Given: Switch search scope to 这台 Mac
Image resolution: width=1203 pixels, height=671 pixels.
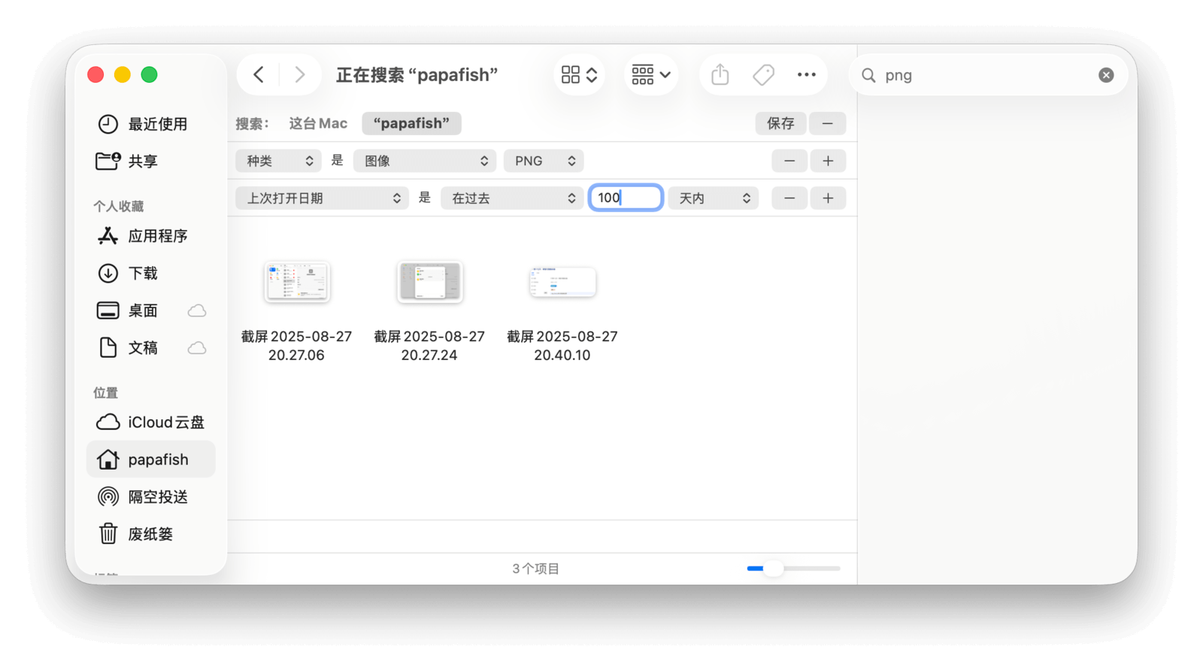Looking at the screenshot, I should tap(318, 123).
